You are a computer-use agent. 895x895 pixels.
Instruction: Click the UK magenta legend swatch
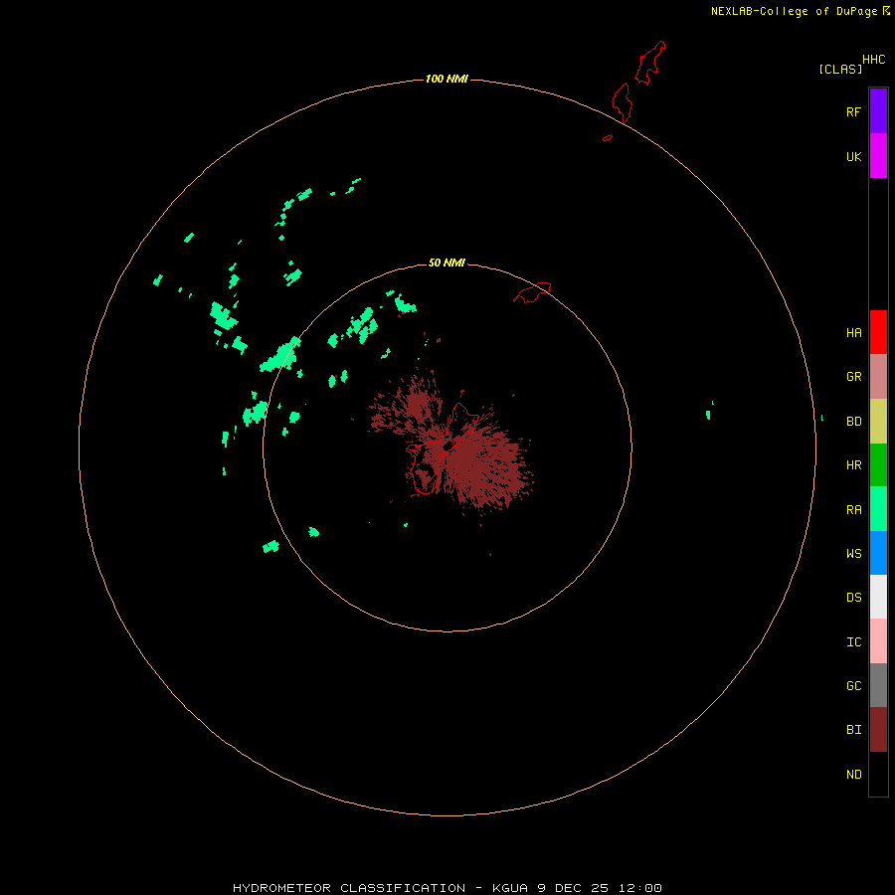coord(878,156)
